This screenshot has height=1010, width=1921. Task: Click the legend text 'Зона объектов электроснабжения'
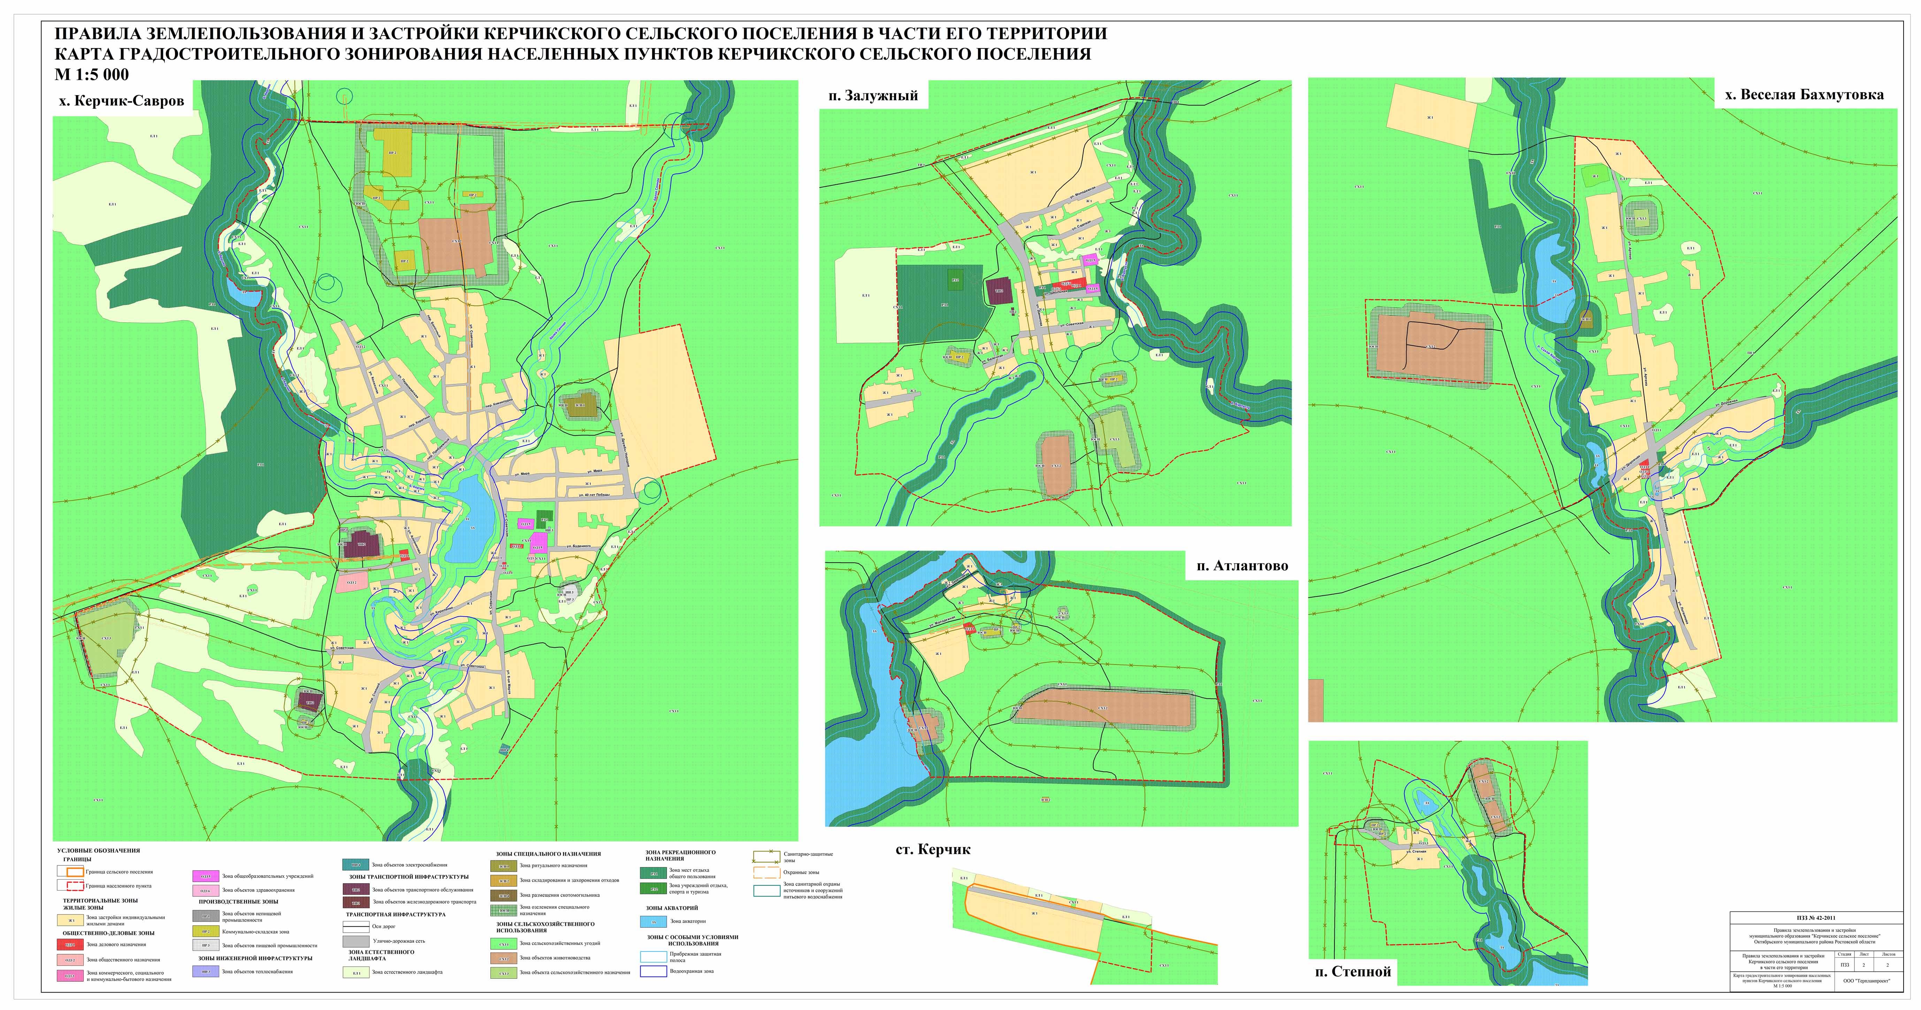tap(410, 865)
